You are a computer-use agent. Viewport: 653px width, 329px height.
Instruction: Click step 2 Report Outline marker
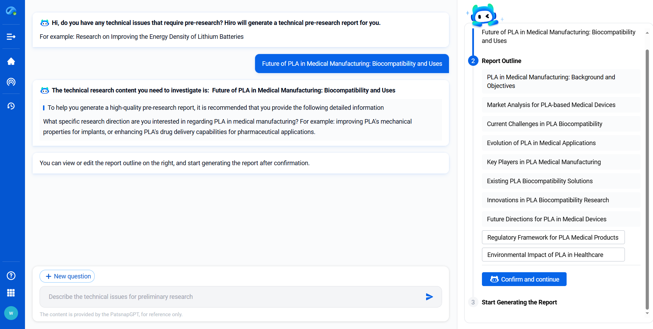(x=473, y=61)
